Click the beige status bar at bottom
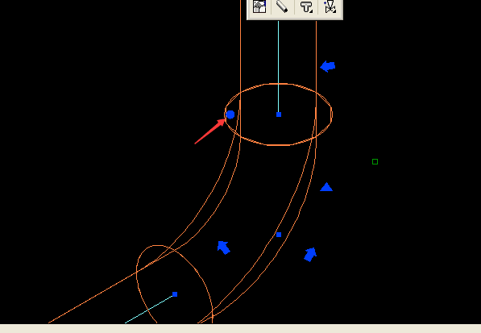The width and height of the screenshot is (481, 333). [240, 328]
